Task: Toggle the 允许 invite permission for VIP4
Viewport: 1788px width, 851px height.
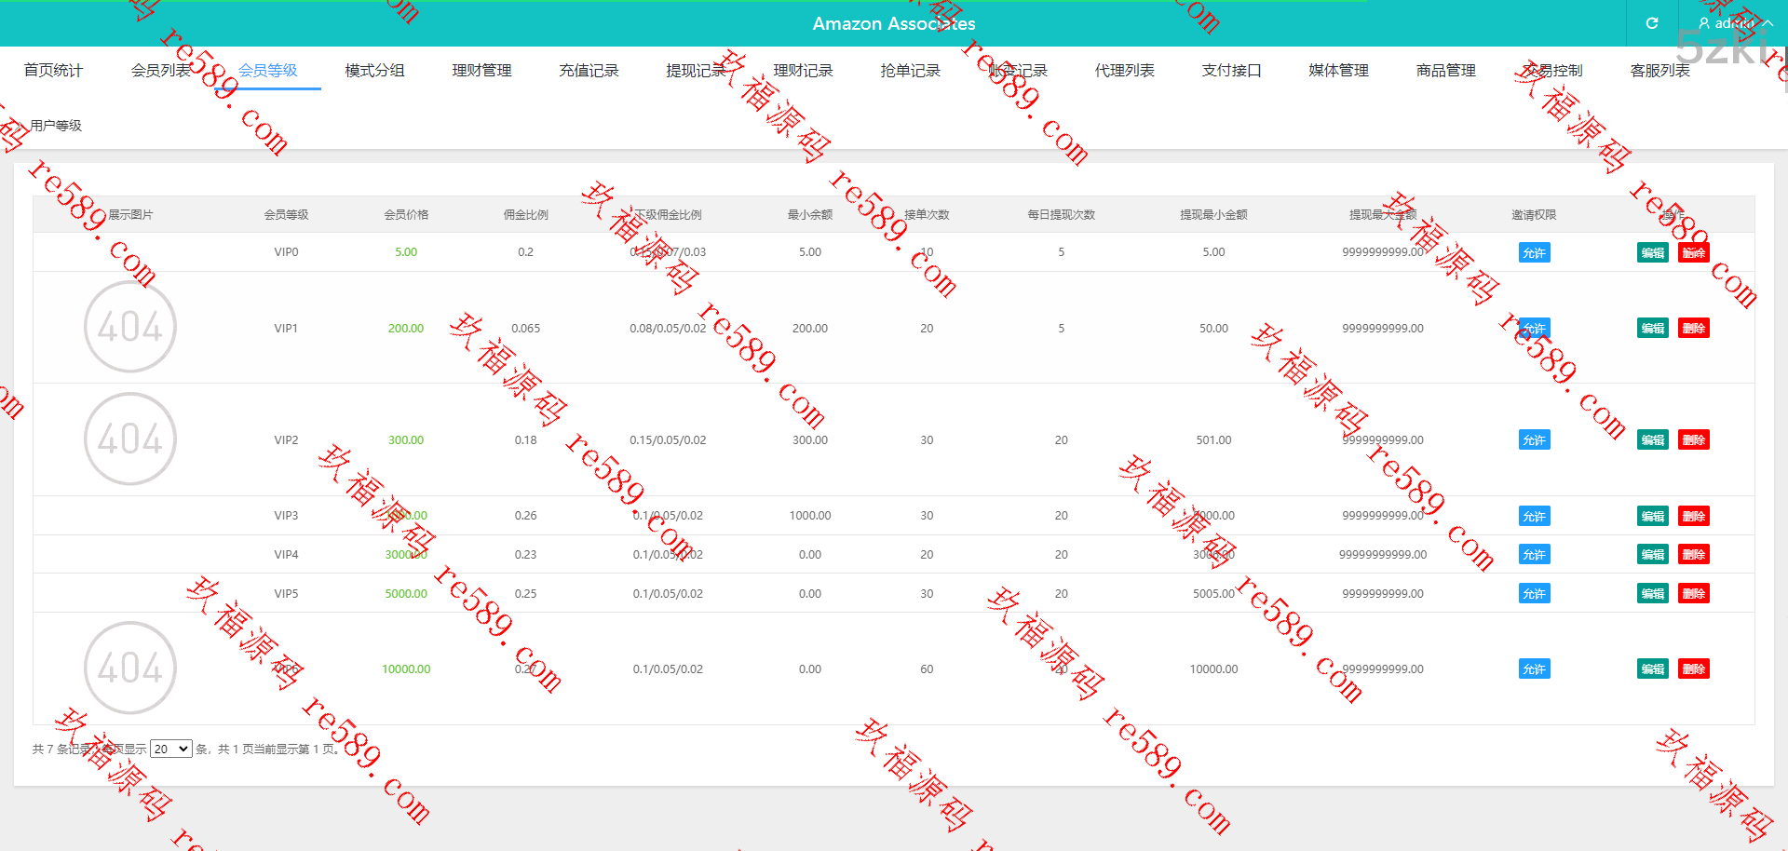Action: click(1534, 554)
